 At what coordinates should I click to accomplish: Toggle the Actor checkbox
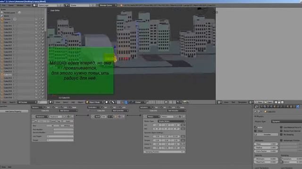(256, 127)
